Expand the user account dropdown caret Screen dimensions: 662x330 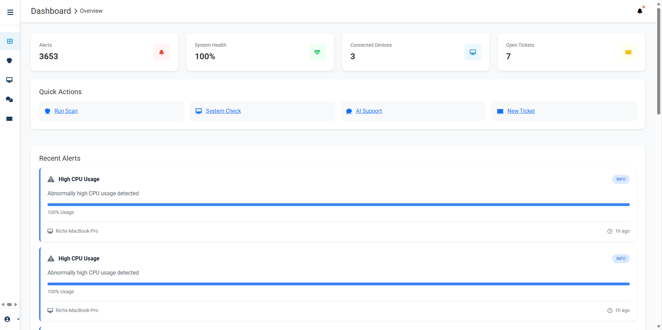(18, 319)
